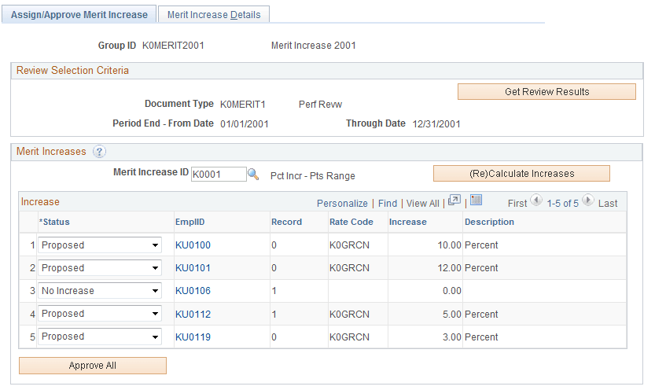This screenshot has height=390, width=655.
Task: Open employee KU0112 link
Action: [x=193, y=314]
